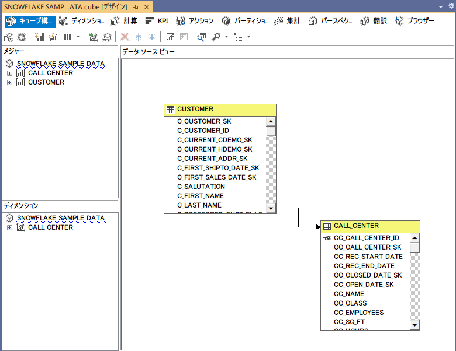
Task: Open the document tab list dropdown
Action: click(x=441, y=6)
